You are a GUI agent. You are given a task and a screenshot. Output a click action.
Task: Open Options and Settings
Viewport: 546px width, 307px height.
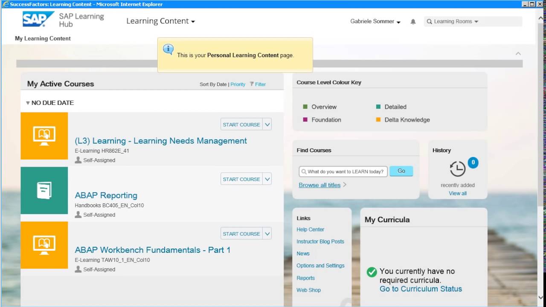320,265
